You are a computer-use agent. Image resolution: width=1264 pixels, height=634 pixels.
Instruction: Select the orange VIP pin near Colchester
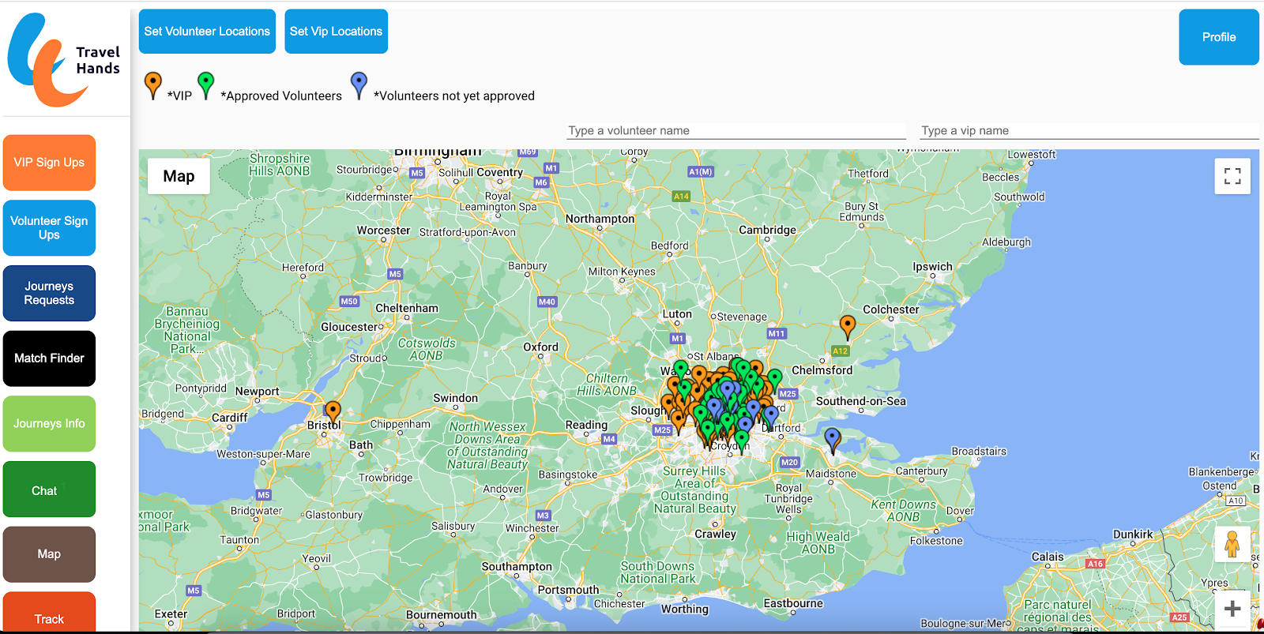click(x=848, y=327)
